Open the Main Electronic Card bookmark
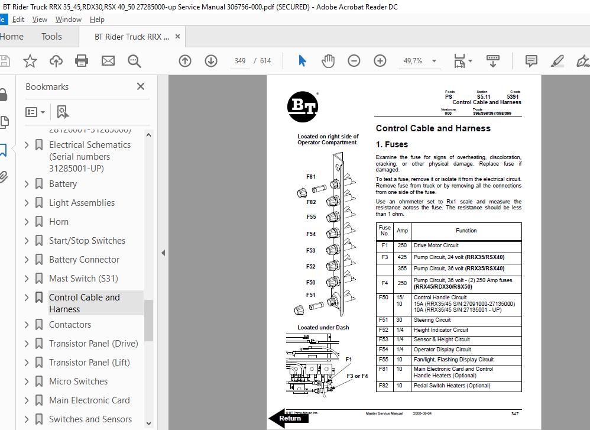The image size is (590, 430). [89, 400]
